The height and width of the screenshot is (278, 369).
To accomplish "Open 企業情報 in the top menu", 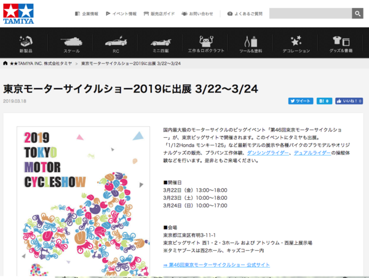I will point(86,14).
